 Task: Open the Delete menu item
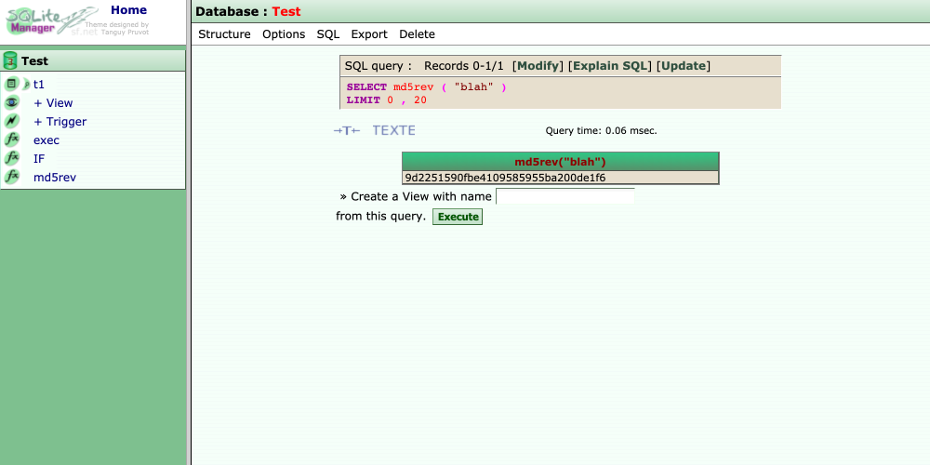coord(417,34)
